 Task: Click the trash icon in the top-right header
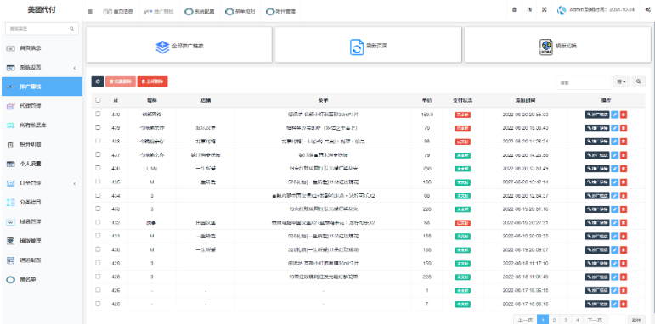coord(514,9)
